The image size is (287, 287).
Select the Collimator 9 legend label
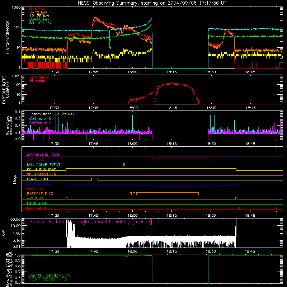click(40, 123)
